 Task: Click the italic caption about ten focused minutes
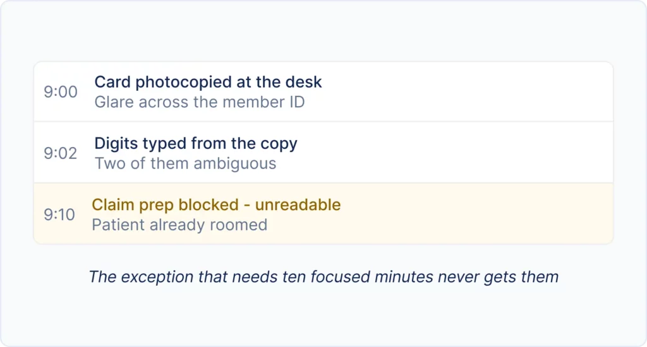(323, 276)
